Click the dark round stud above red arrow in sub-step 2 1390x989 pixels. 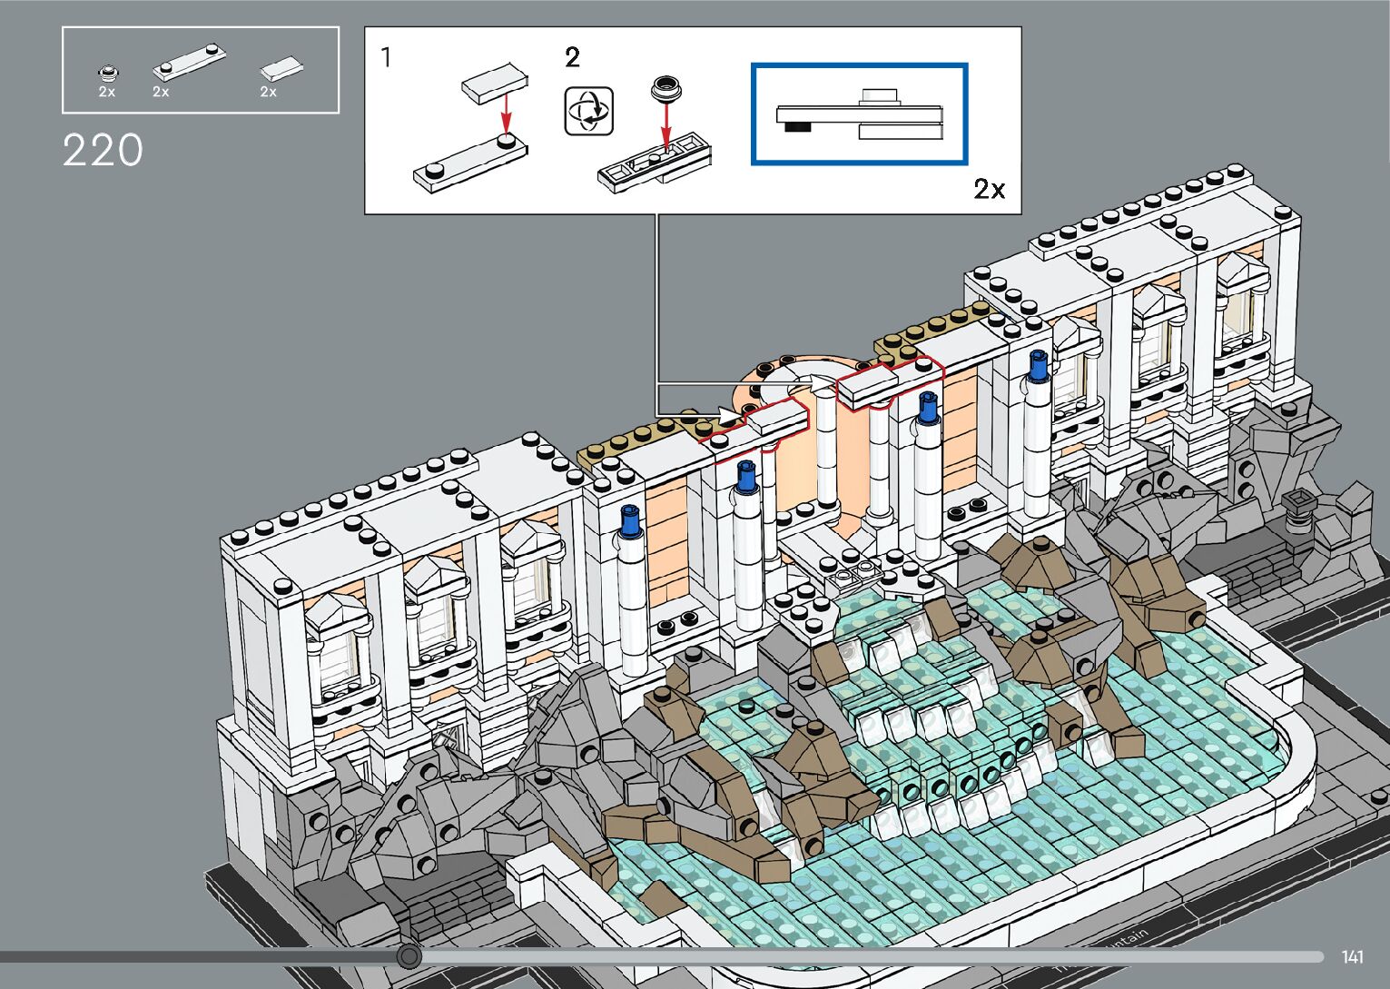(666, 90)
